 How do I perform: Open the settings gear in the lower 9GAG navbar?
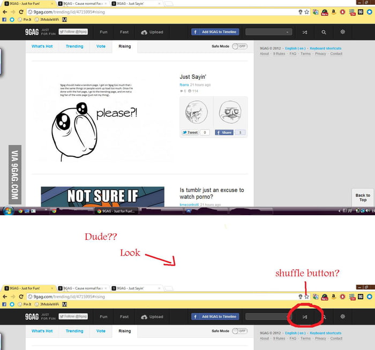point(342,317)
